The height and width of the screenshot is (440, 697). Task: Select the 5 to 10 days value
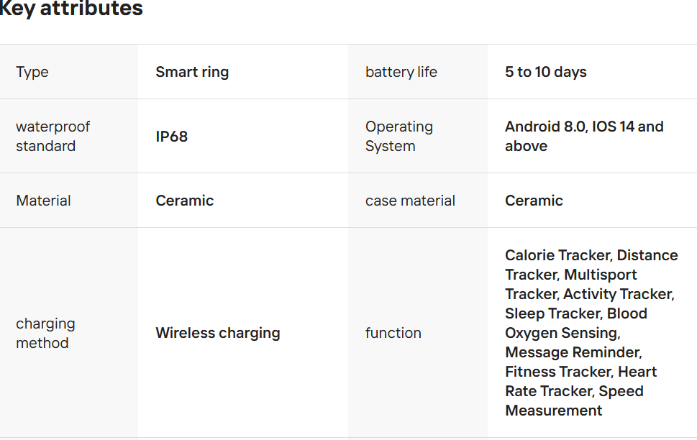[x=545, y=72]
